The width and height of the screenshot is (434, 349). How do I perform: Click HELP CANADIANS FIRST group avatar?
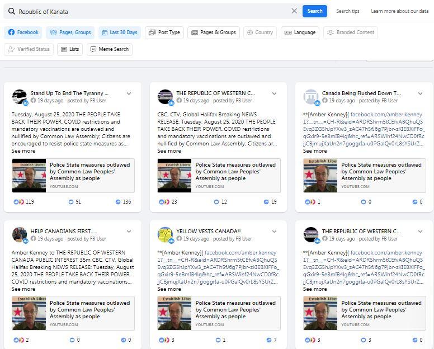(20, 234)
